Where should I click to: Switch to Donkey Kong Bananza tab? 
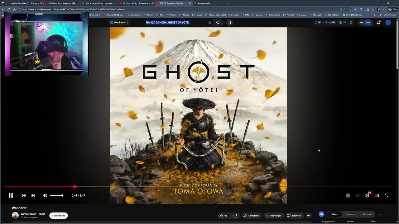(61, 3)
